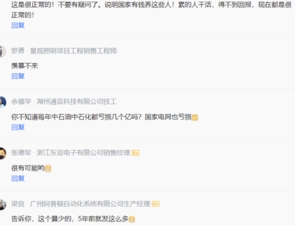Open the 罗勇 username link
Image resolution: width=295 pixels, height=225 pixels.
click(x=18, y=51)
